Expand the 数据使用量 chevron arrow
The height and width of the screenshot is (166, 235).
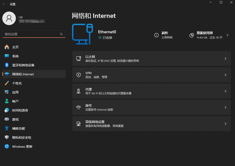click(227, 35)
